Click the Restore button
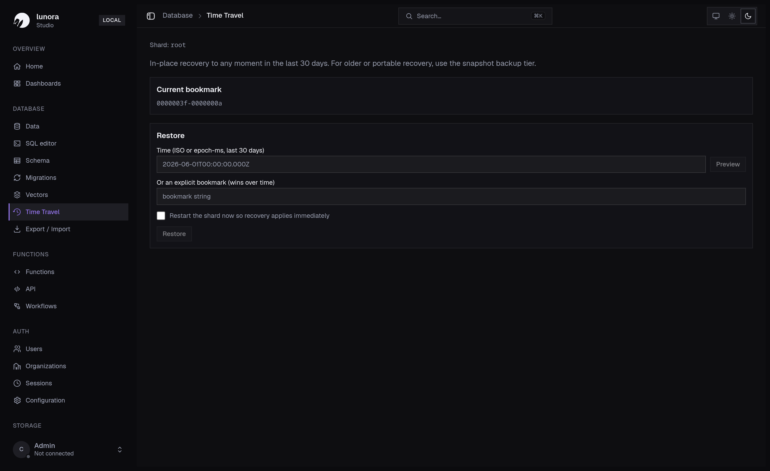Viewport: 770px width, 471px height. click(x=174, y=234)
